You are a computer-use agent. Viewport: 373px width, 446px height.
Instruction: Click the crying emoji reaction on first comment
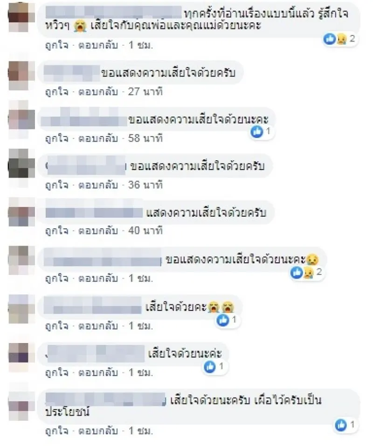[341, 39]
